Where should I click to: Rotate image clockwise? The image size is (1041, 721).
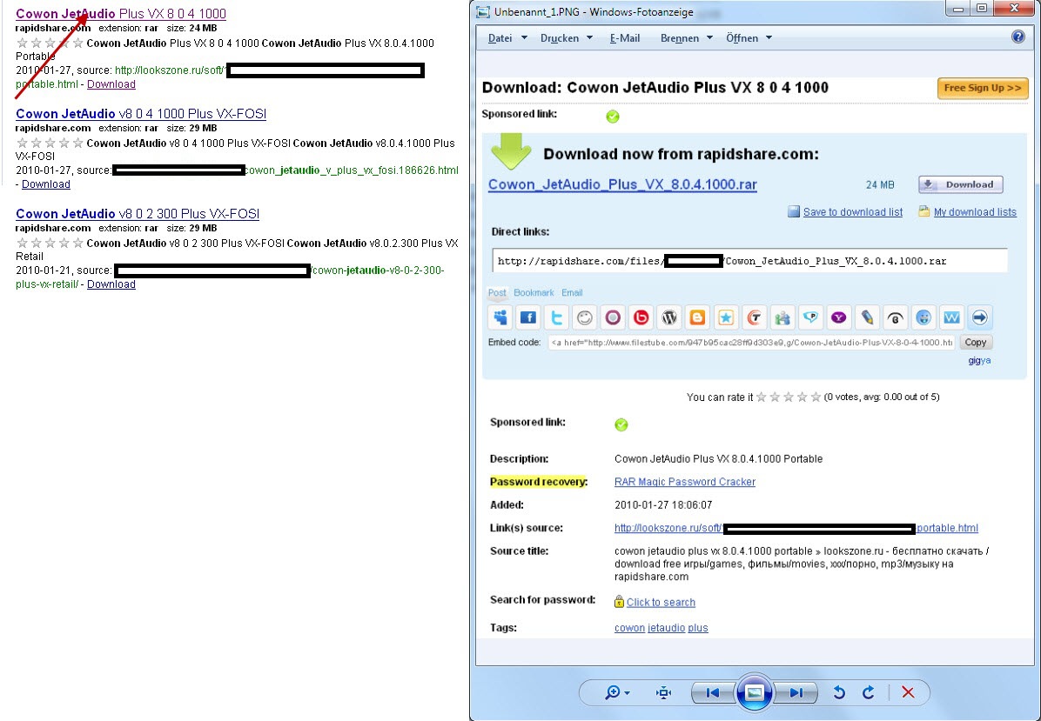[x=869, y=692]
